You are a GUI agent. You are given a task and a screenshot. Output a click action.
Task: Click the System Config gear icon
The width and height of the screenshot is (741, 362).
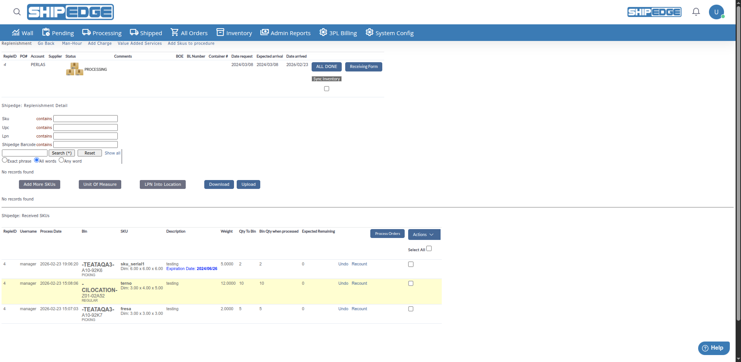point(370,32)
